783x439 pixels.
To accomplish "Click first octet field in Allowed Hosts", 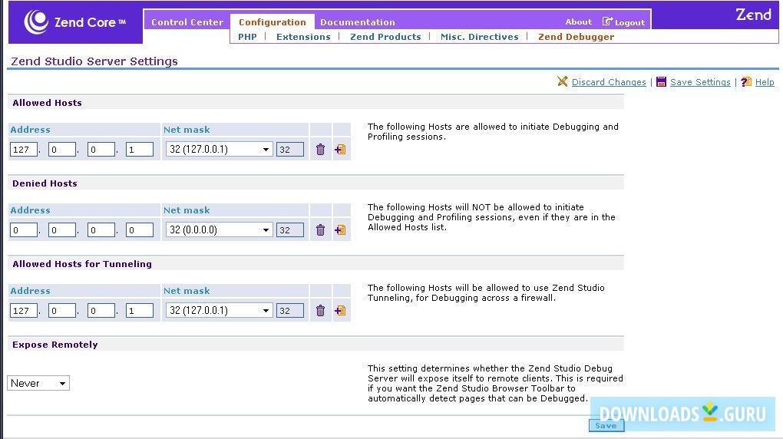I will (24, 150).
